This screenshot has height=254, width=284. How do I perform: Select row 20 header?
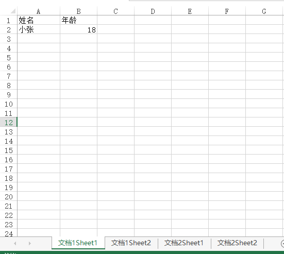tap(9, 197)
